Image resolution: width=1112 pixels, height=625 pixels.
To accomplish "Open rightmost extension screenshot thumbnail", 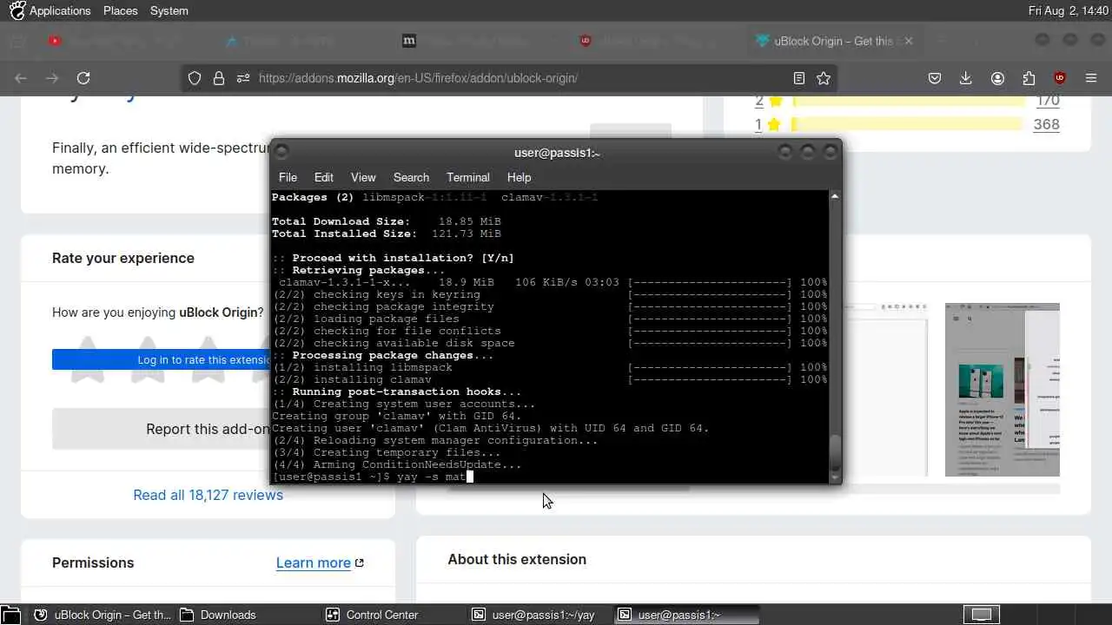I will pos(1003,390).
